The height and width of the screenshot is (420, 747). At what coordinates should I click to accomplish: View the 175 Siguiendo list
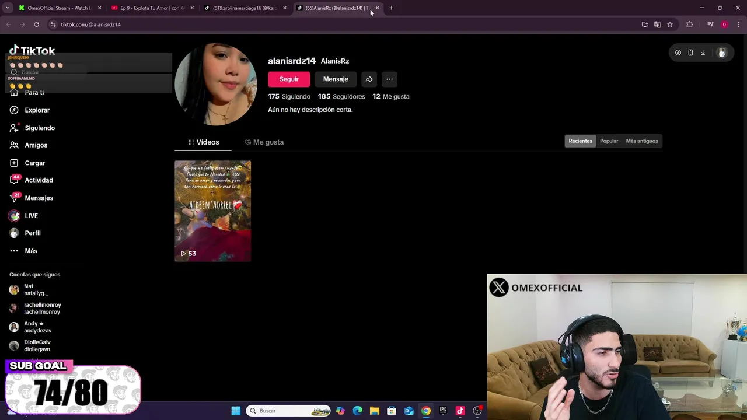tap(289, 97)
